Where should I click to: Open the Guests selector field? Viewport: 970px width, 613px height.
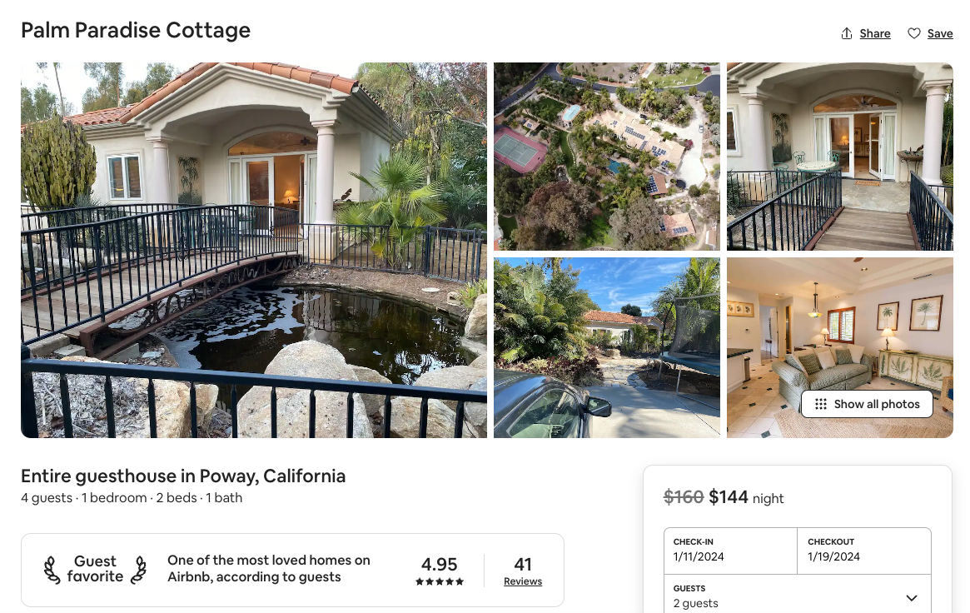click(783, 596)
